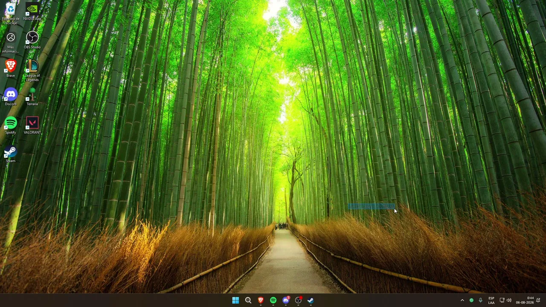Select the Spotify desktop shortcut
Screen dimensions: 546x307
point(11,126)
